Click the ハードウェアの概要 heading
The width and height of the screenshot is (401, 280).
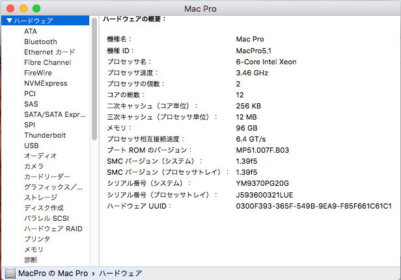pyautogui.click(x=135, y=19)
